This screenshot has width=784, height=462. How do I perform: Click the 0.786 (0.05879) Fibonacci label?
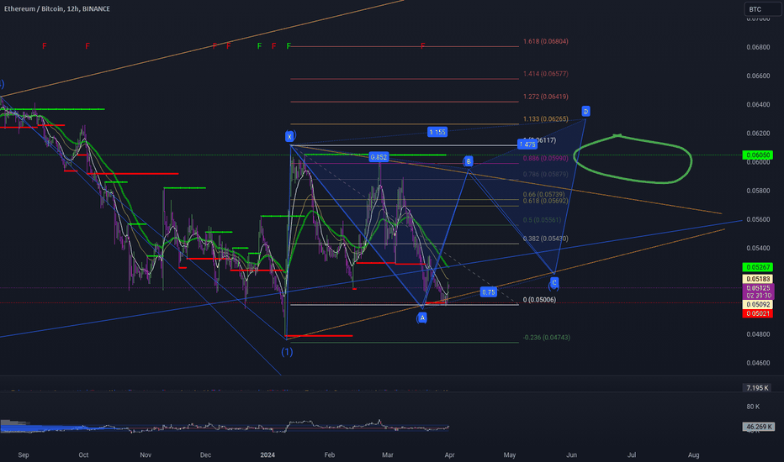545,175
